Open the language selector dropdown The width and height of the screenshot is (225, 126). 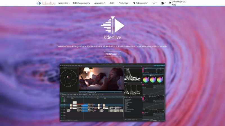[x=163, y=3]
